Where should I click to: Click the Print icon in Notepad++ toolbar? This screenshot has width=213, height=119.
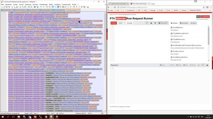click(17, 7)
